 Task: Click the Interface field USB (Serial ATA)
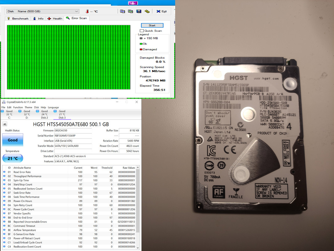tap(73, 141)
